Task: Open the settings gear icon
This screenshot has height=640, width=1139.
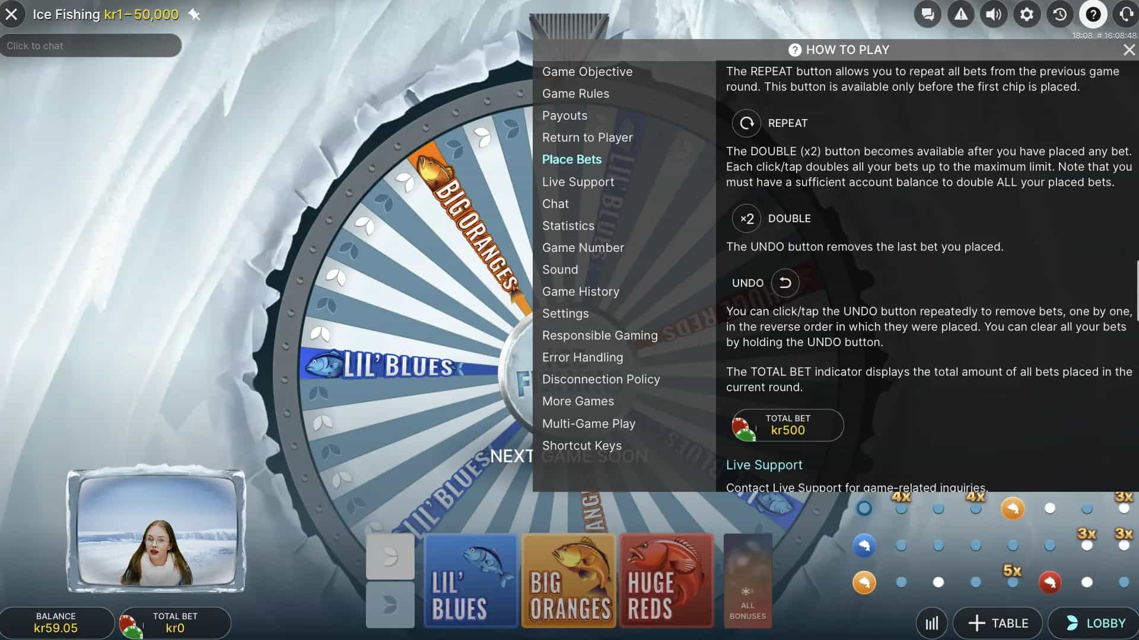Action: point(1026,14)
